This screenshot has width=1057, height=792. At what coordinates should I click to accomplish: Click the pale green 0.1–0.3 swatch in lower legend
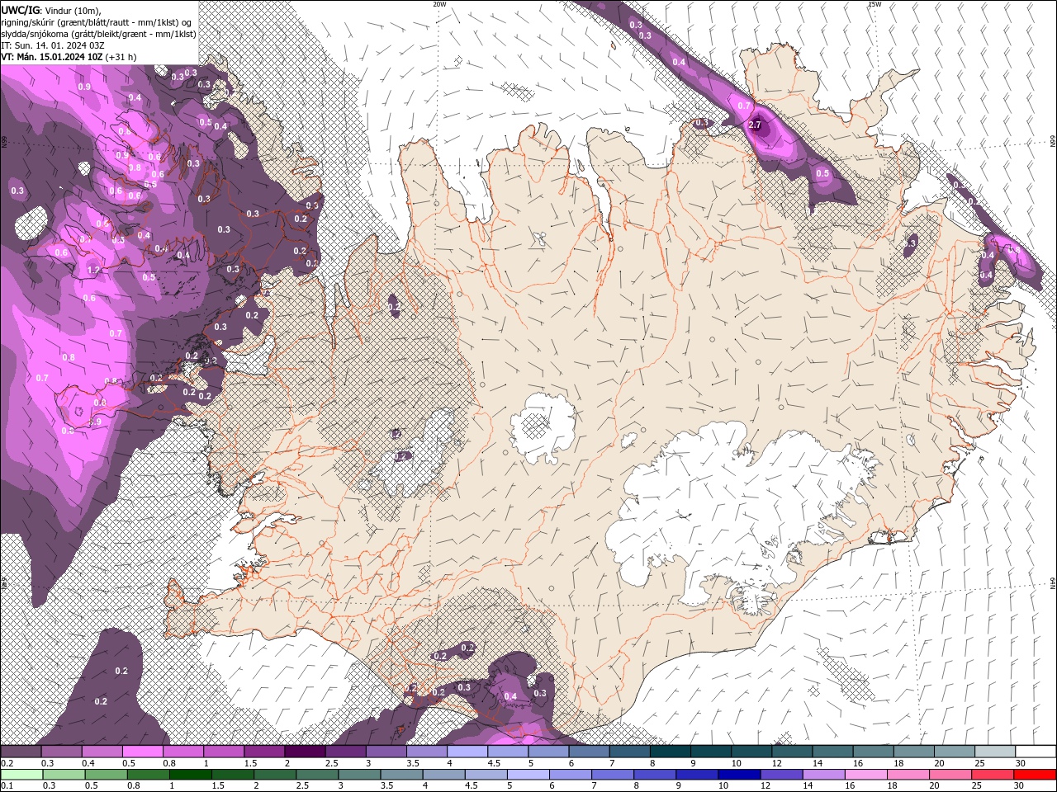[21, 775]
